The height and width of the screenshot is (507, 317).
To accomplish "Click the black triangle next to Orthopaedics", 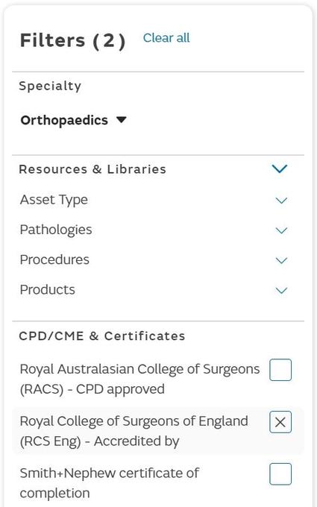I will 122,120.
